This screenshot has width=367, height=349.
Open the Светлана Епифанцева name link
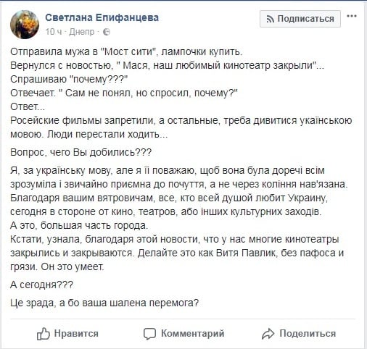[x=102, y=17]
